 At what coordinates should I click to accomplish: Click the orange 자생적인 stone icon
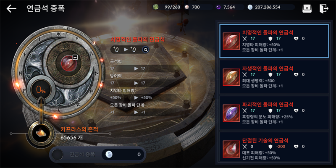231,77
